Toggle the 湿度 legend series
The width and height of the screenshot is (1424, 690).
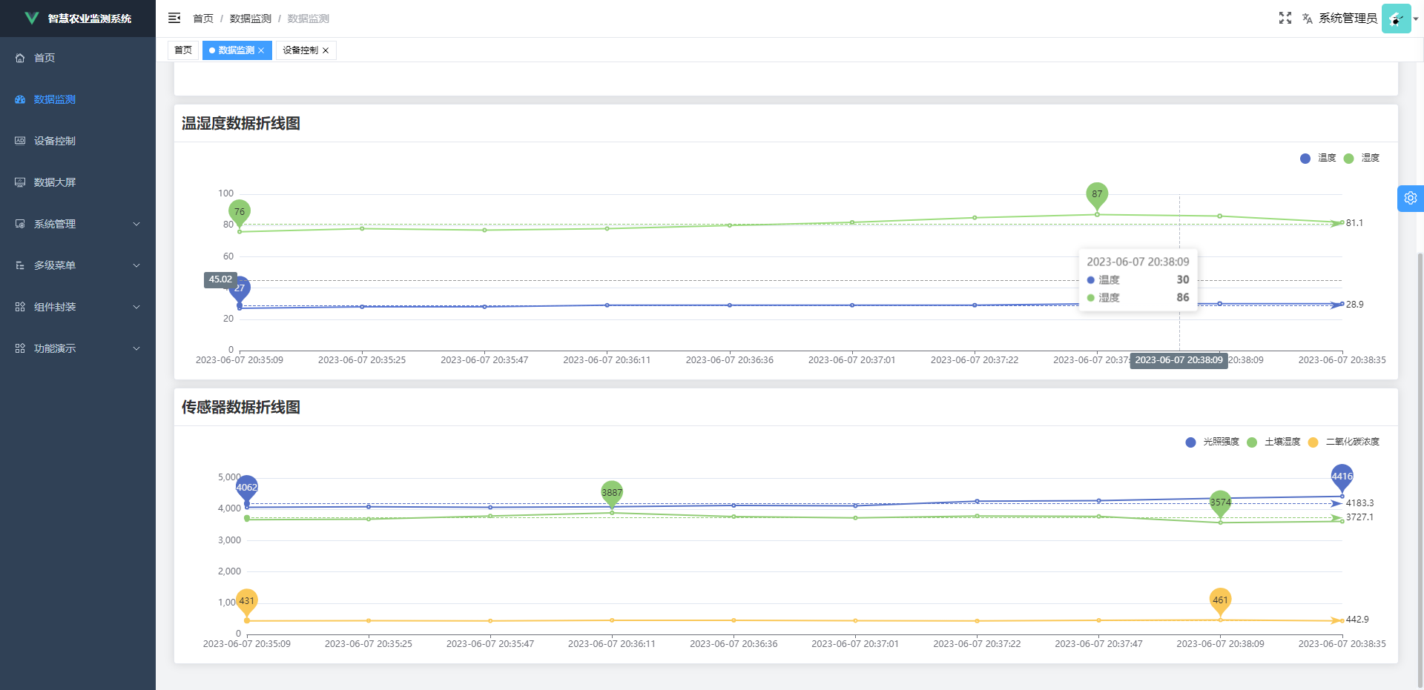point(1361,158)
